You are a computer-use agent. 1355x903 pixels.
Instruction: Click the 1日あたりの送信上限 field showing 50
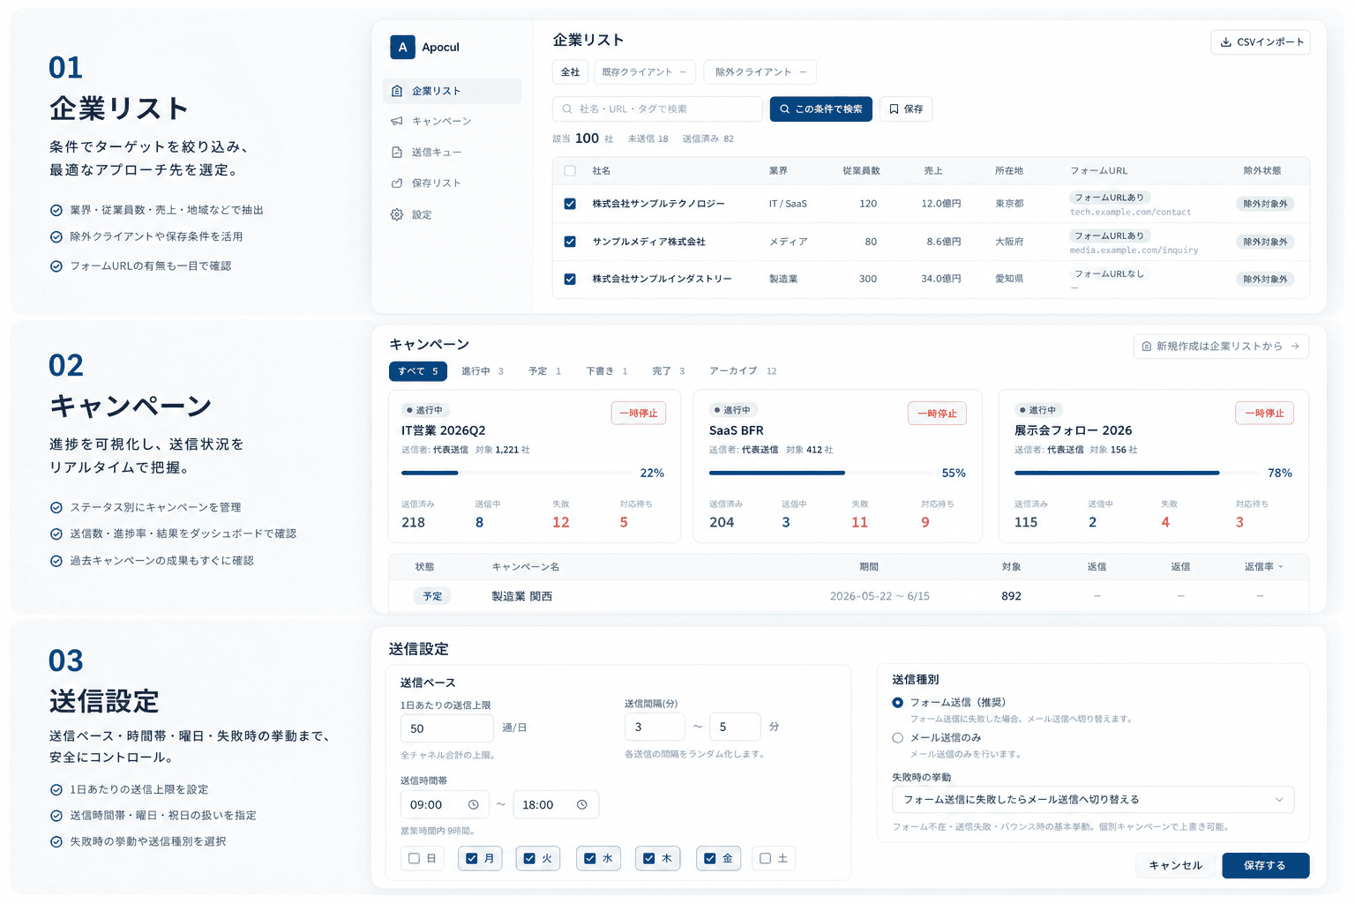[446, 728]
